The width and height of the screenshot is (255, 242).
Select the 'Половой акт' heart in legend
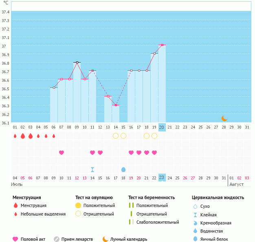point(15,239)
